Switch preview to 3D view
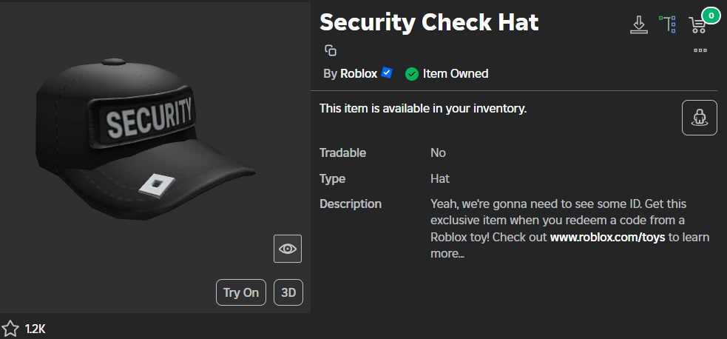The image size is (727, 339). (x=288, y=292)
